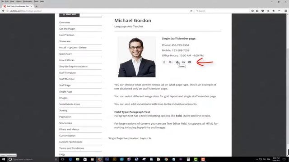Open the Filters and Menus link

69,129
